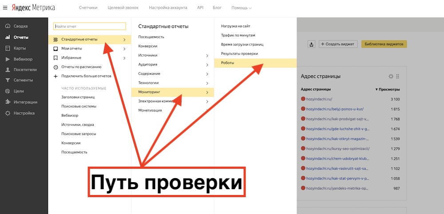Expand the Мониторинг submenu arrow

coord(207,92)
